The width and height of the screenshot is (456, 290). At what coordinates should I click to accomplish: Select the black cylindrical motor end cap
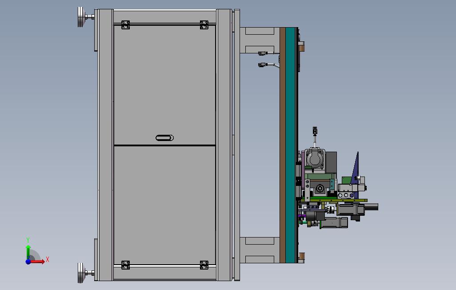371,207
